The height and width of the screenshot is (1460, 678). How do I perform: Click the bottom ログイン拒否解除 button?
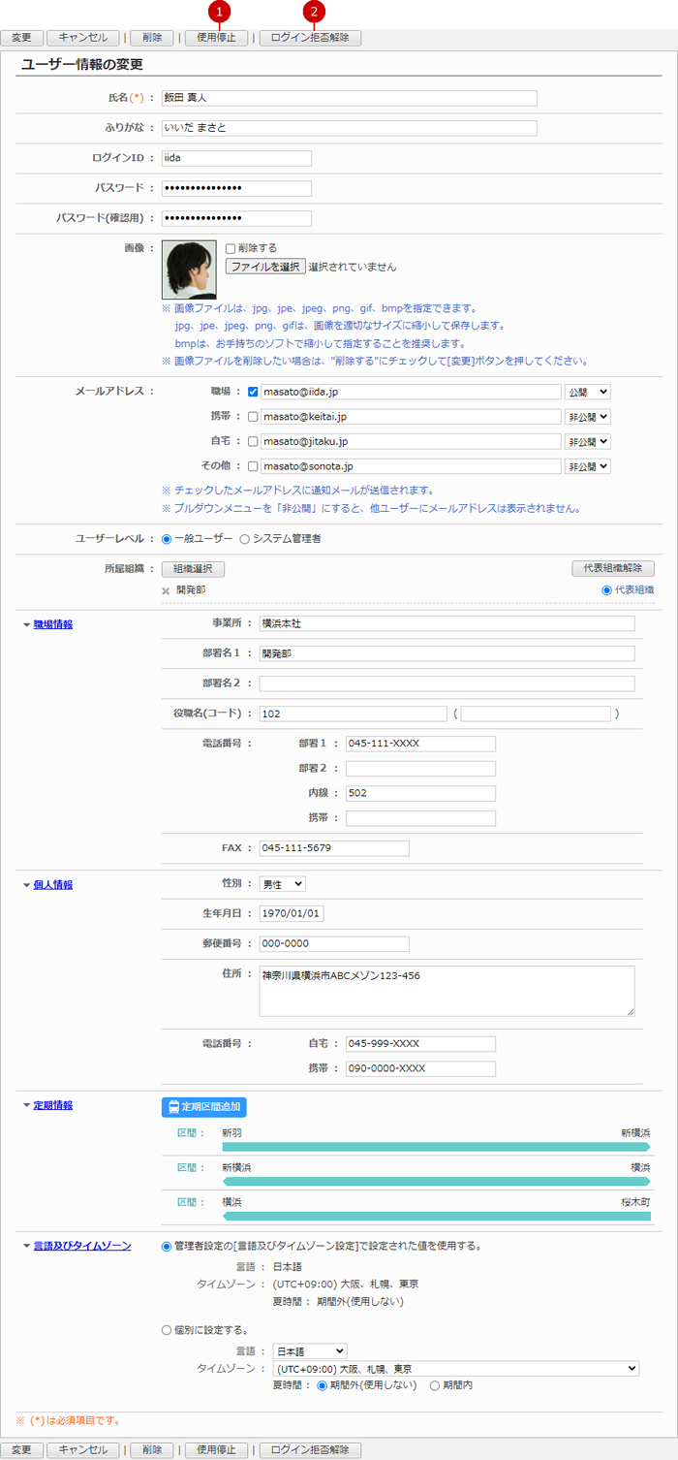tap(310, 1450)
